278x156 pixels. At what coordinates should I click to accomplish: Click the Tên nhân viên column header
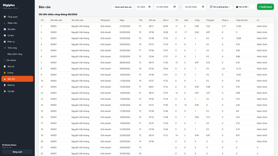coord(77,20)
